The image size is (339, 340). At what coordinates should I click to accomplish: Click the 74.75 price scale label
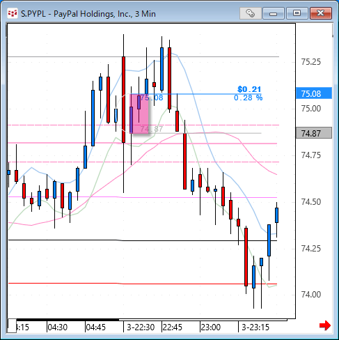pyautogui.click(x=311, y=155)
